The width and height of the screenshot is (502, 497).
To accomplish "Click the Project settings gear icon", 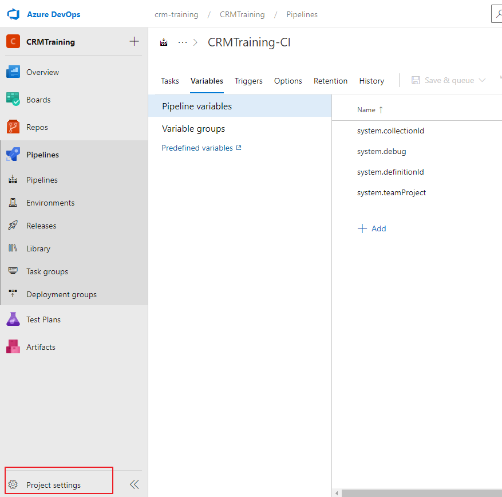I will (x=13, y=484).
